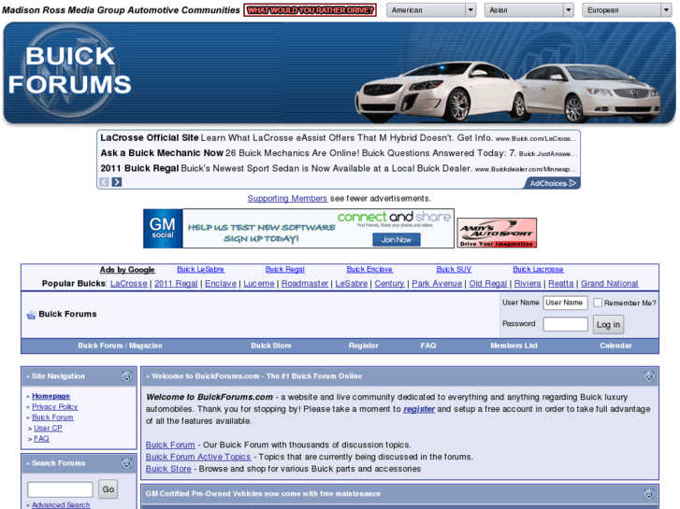The height and width of the screenshot is (509, 680).
Task: Open Roadmaster in Popular Buicks
Action: point(305,283)
